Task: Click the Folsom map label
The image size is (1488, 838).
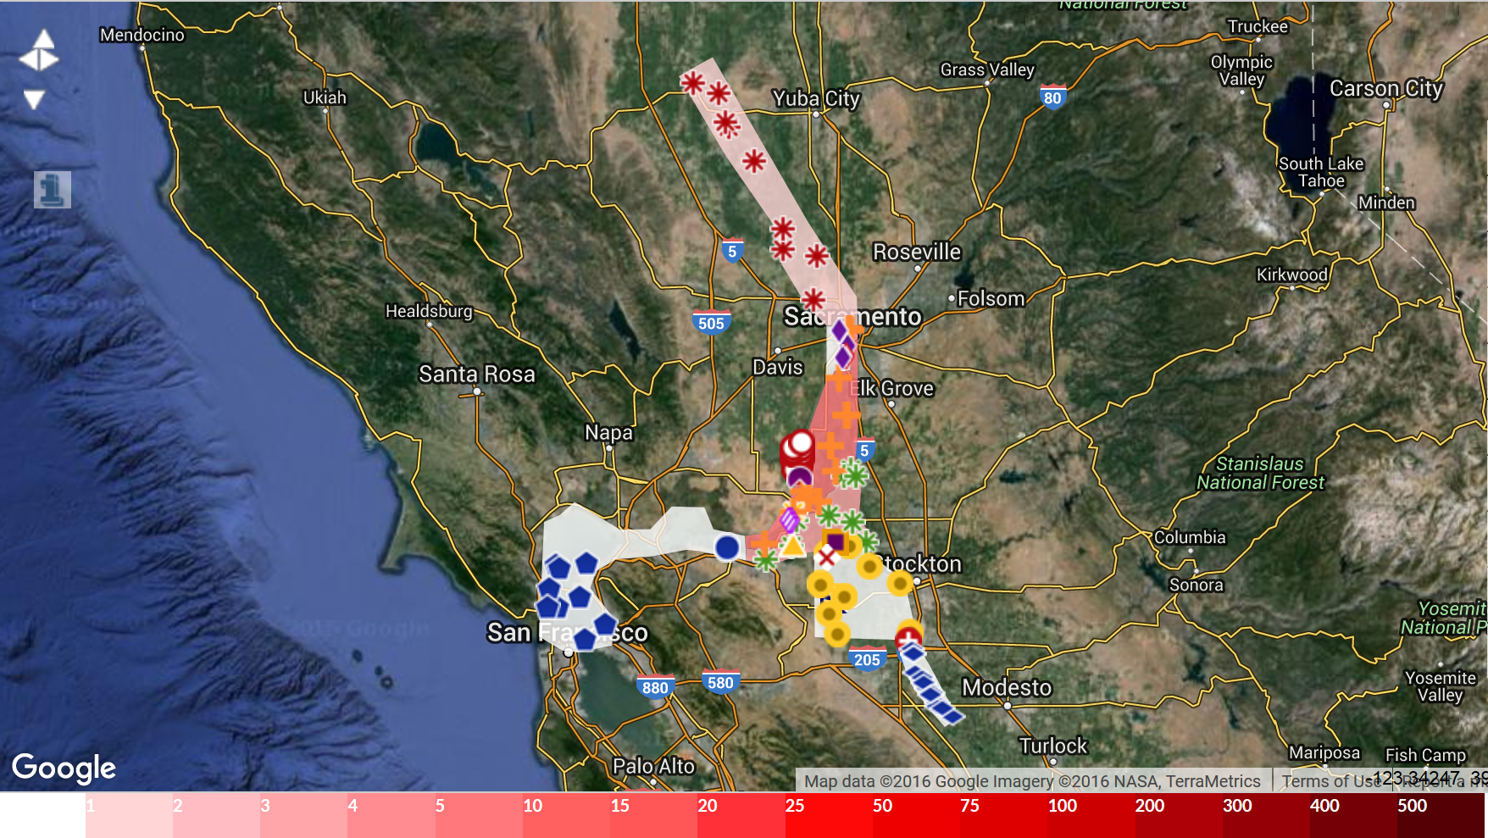Action: pos(991,298)
